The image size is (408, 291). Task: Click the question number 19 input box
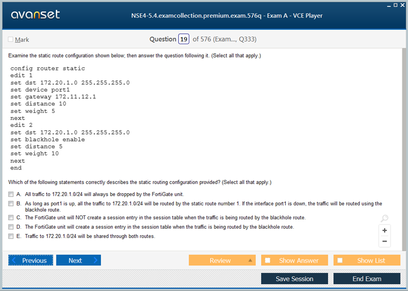click(x=184, y=39)
